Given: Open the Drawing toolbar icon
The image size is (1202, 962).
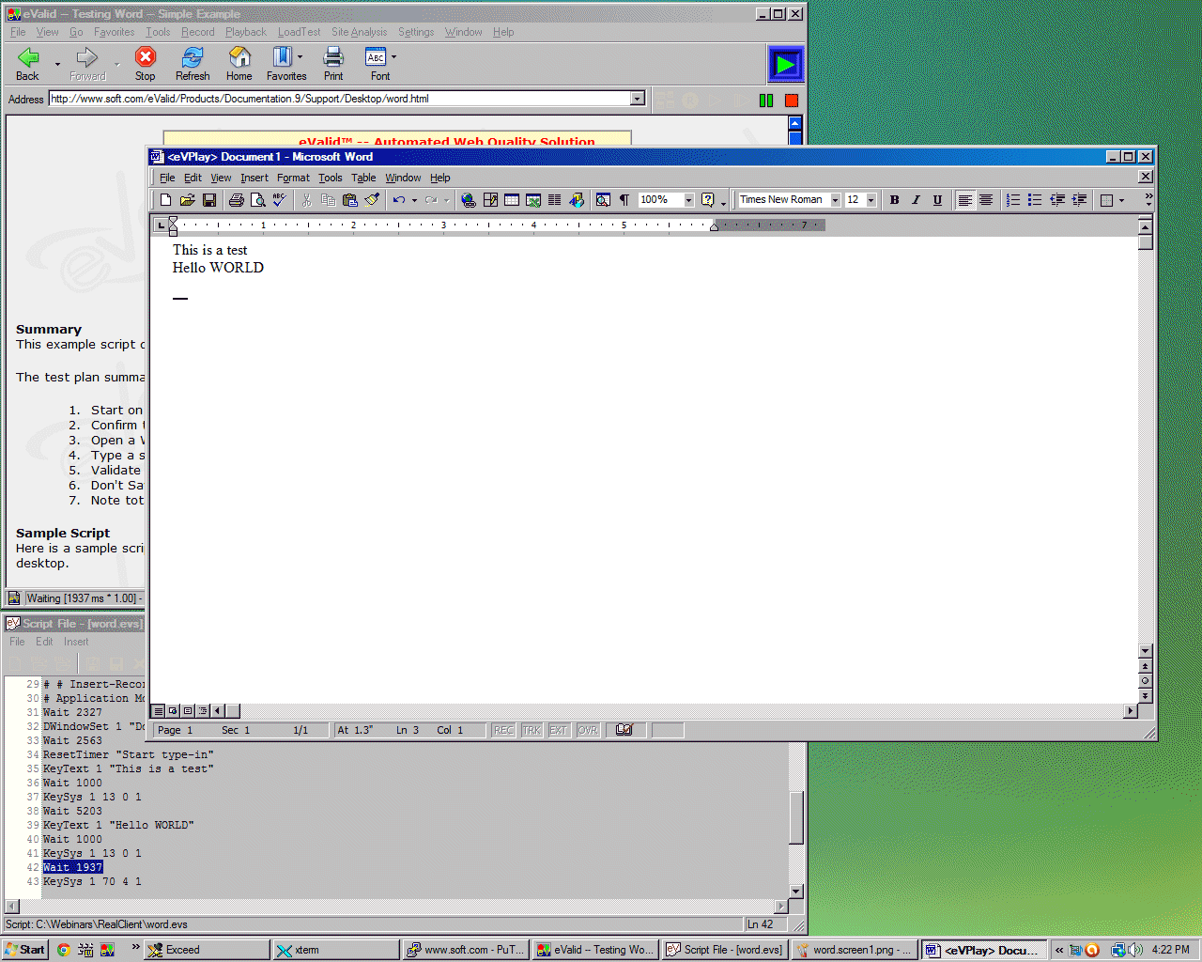Looking at the screenshot, I should click(x=577, y=200).
